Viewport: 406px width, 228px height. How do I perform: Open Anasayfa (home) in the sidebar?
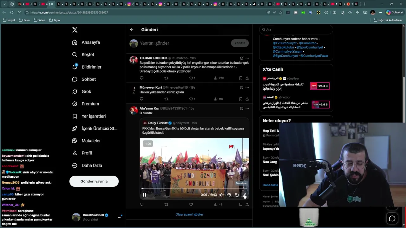[x=86, y=42]
